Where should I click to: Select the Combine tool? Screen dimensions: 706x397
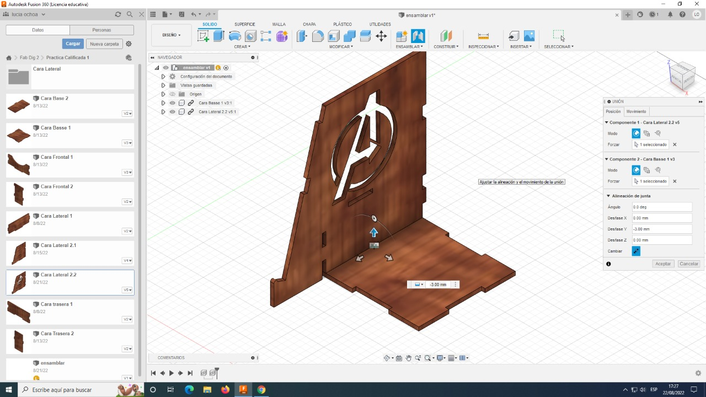point(349,36)
